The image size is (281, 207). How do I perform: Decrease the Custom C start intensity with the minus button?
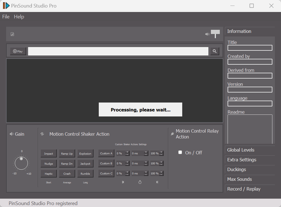pos(127,174)
